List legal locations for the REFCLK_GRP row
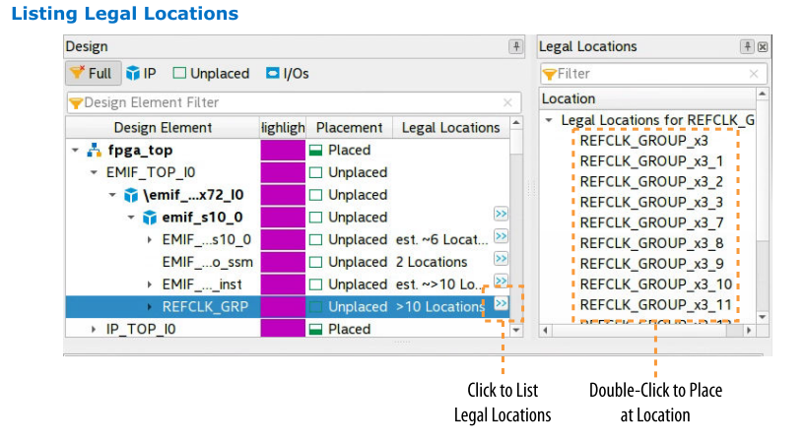 (501, 304)
